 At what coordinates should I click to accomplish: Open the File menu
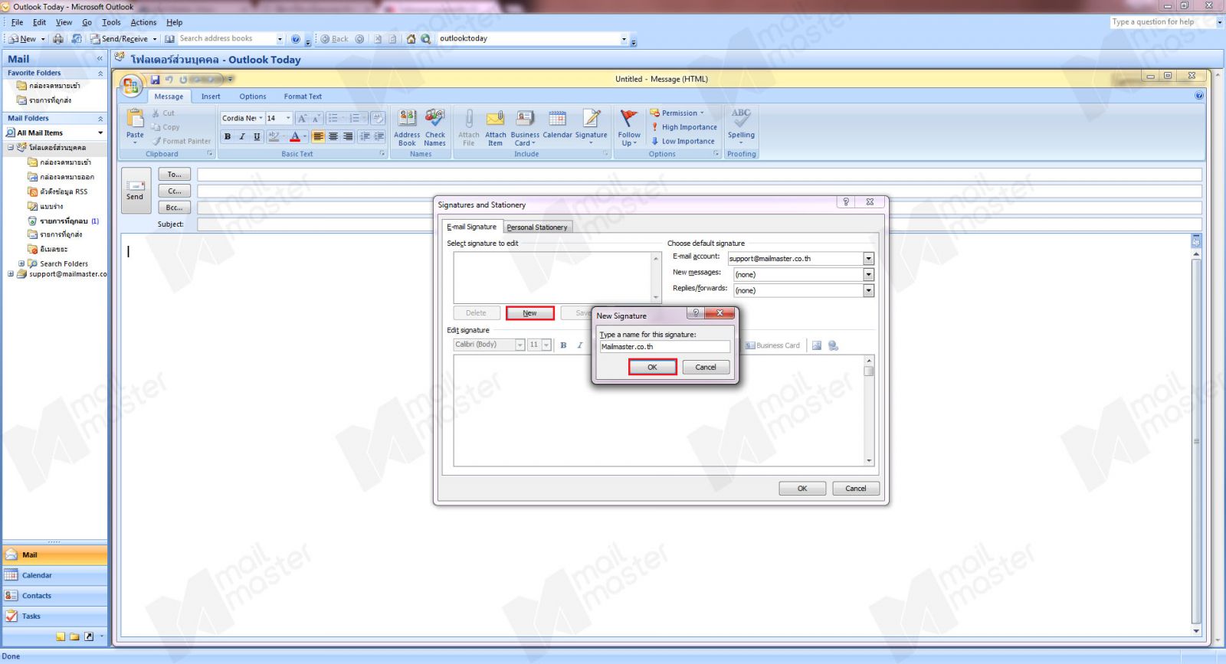click(17, 22)
